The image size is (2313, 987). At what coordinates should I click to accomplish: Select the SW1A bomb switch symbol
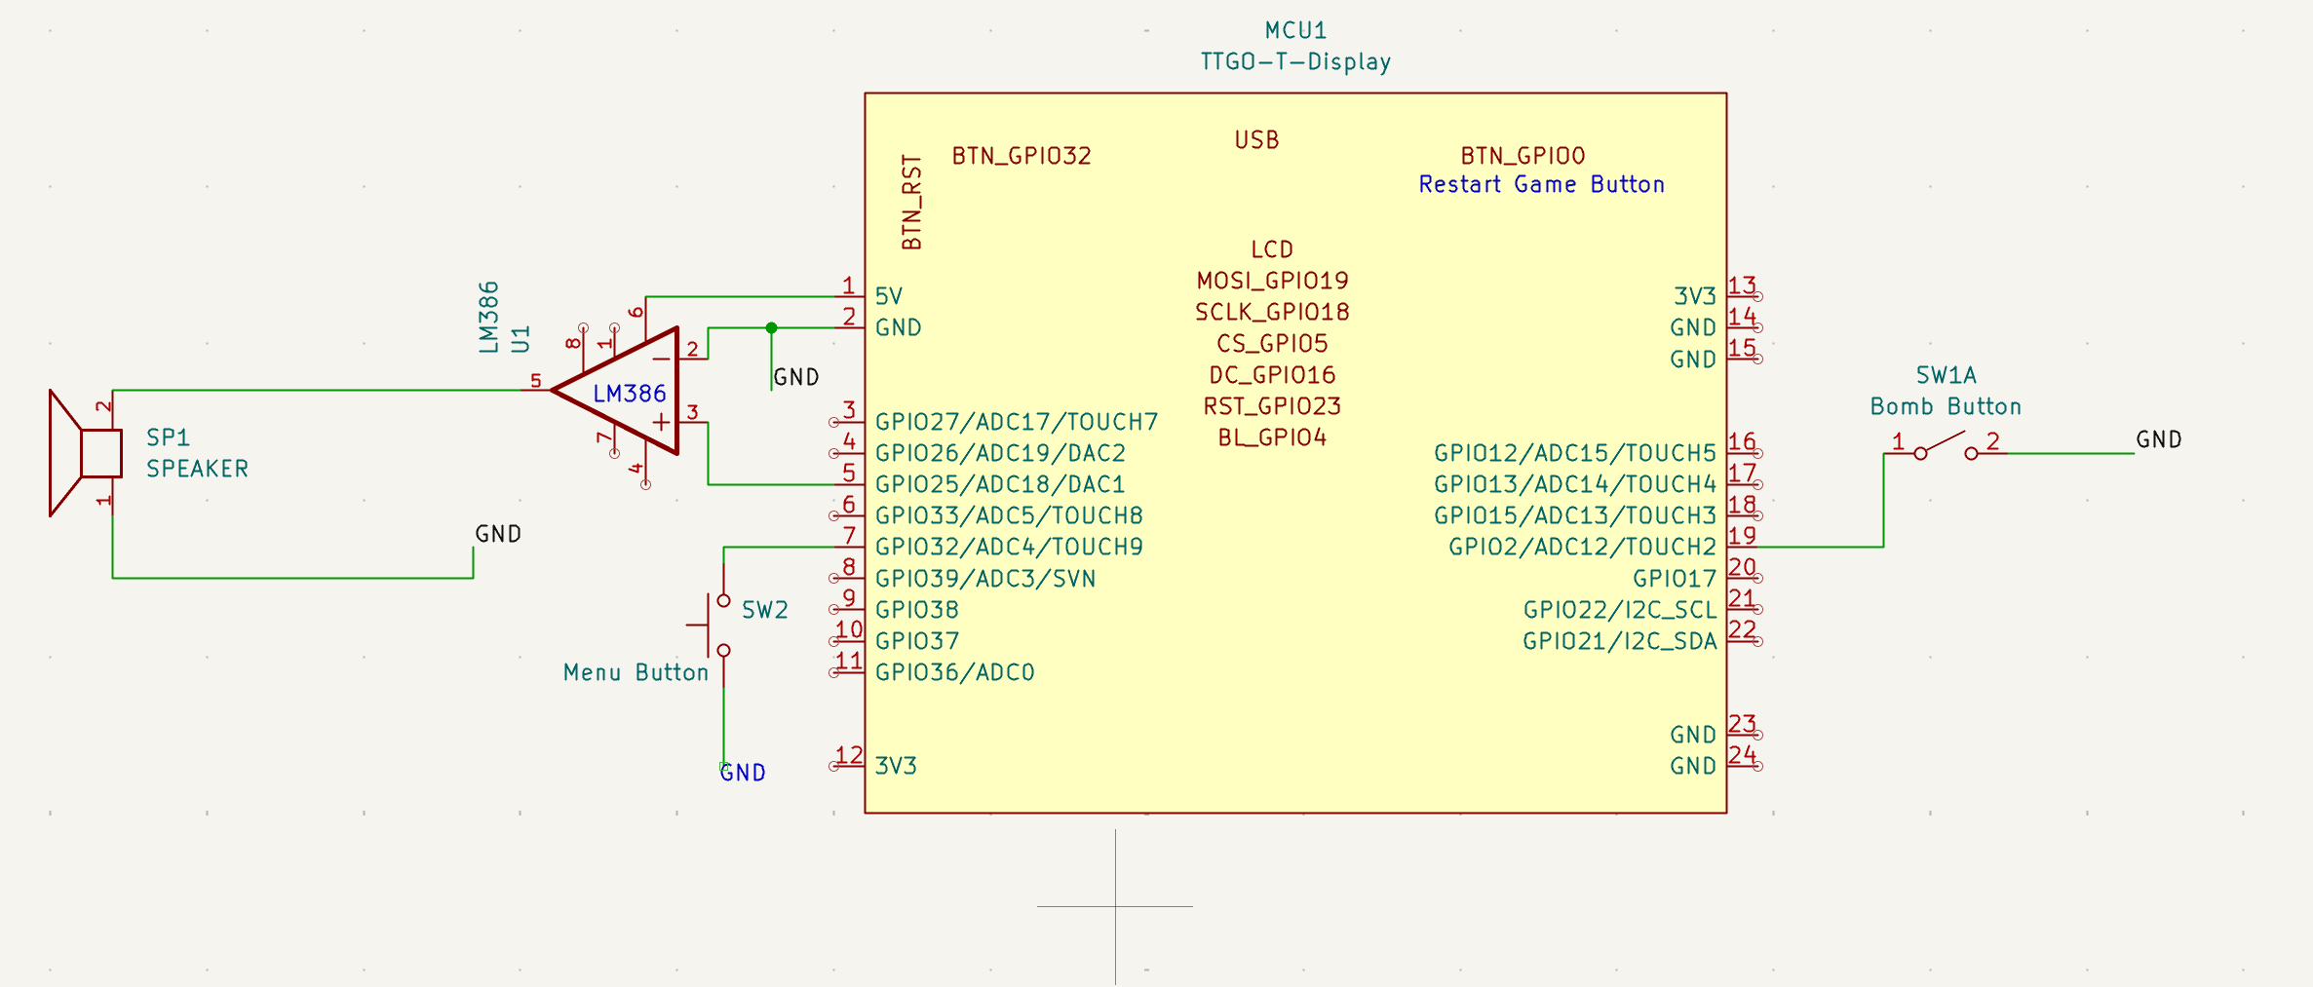pos(1945,449)
